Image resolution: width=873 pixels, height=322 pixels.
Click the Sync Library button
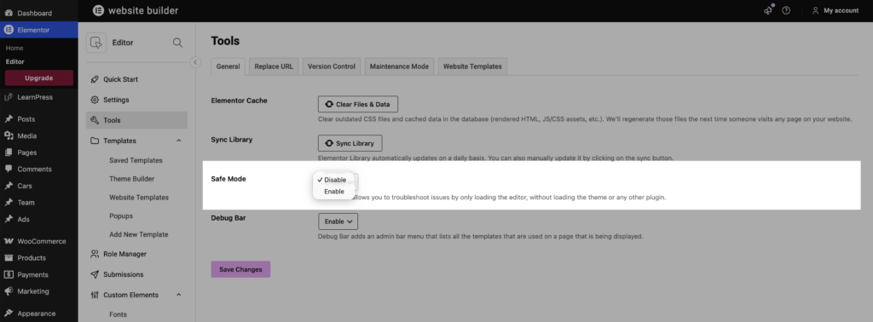(350, 143)
